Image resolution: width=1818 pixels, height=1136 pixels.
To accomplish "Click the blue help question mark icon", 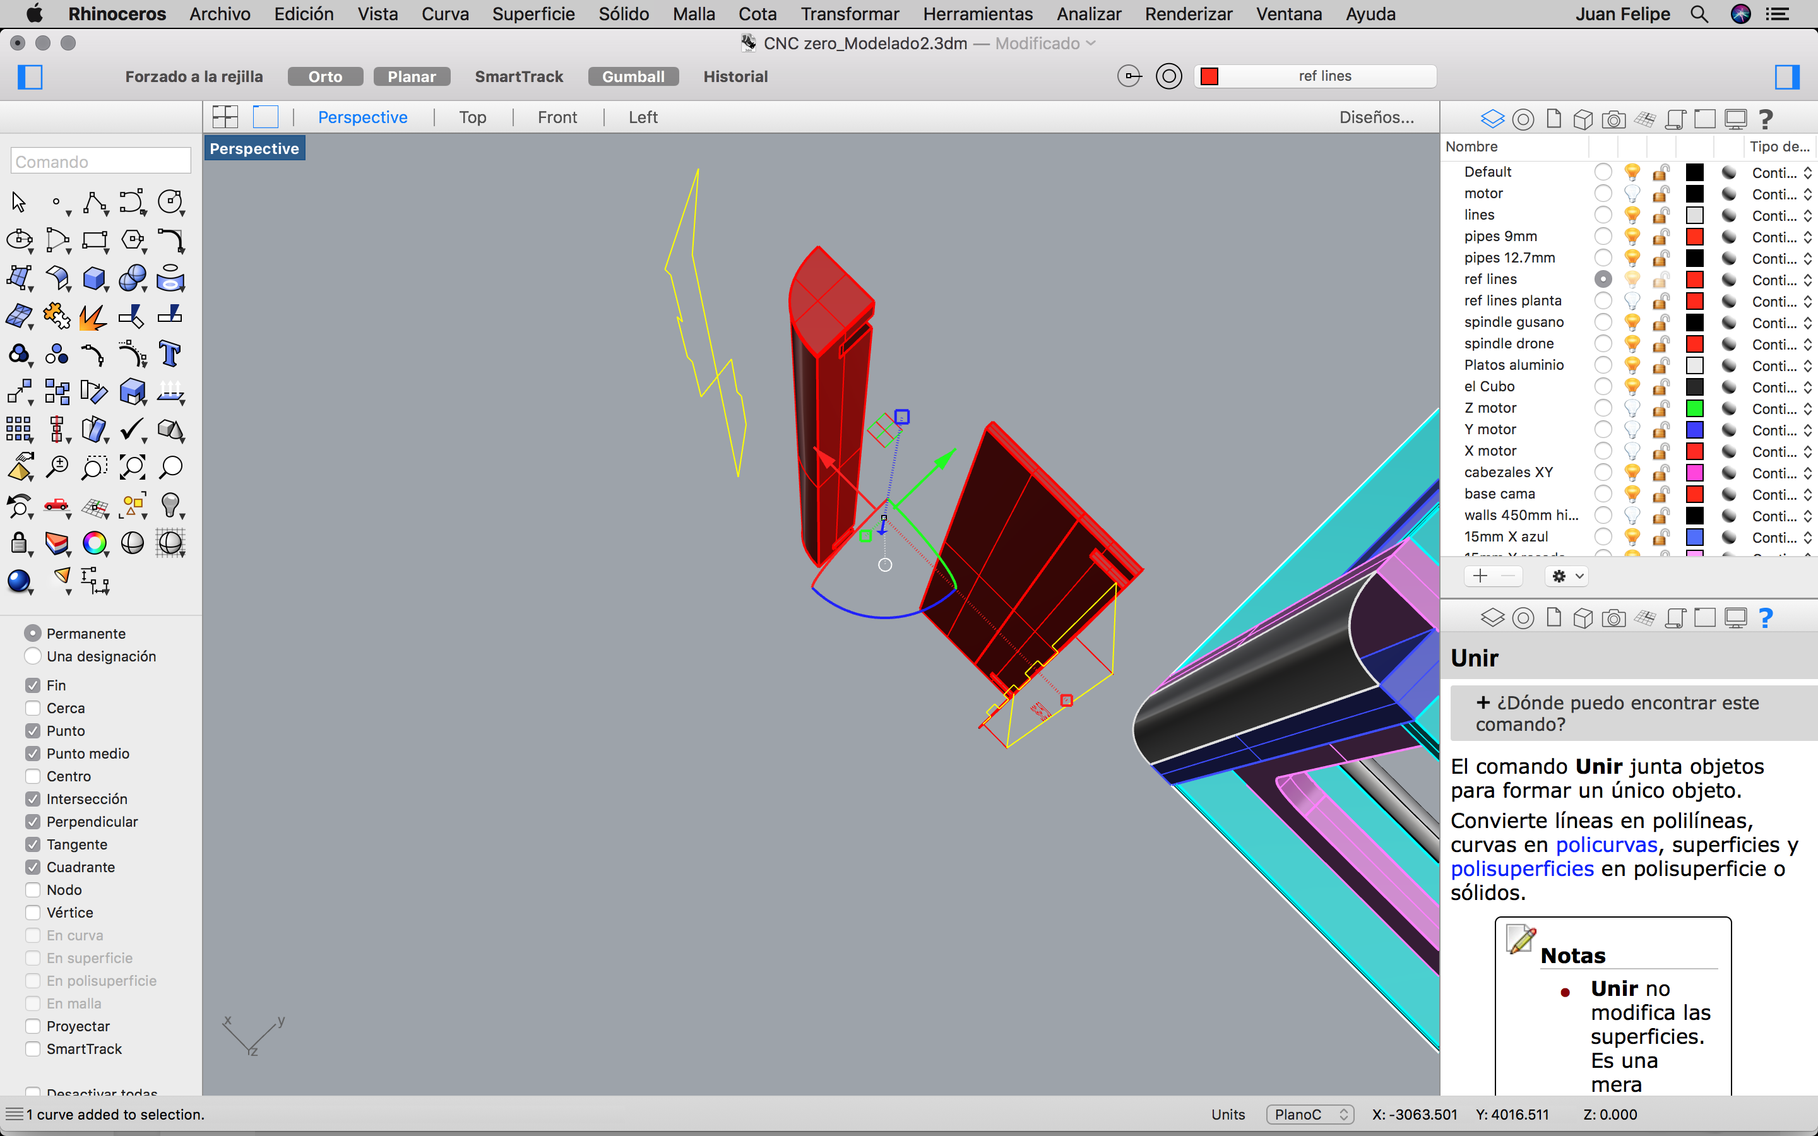I will click(x=1766, y=618).
